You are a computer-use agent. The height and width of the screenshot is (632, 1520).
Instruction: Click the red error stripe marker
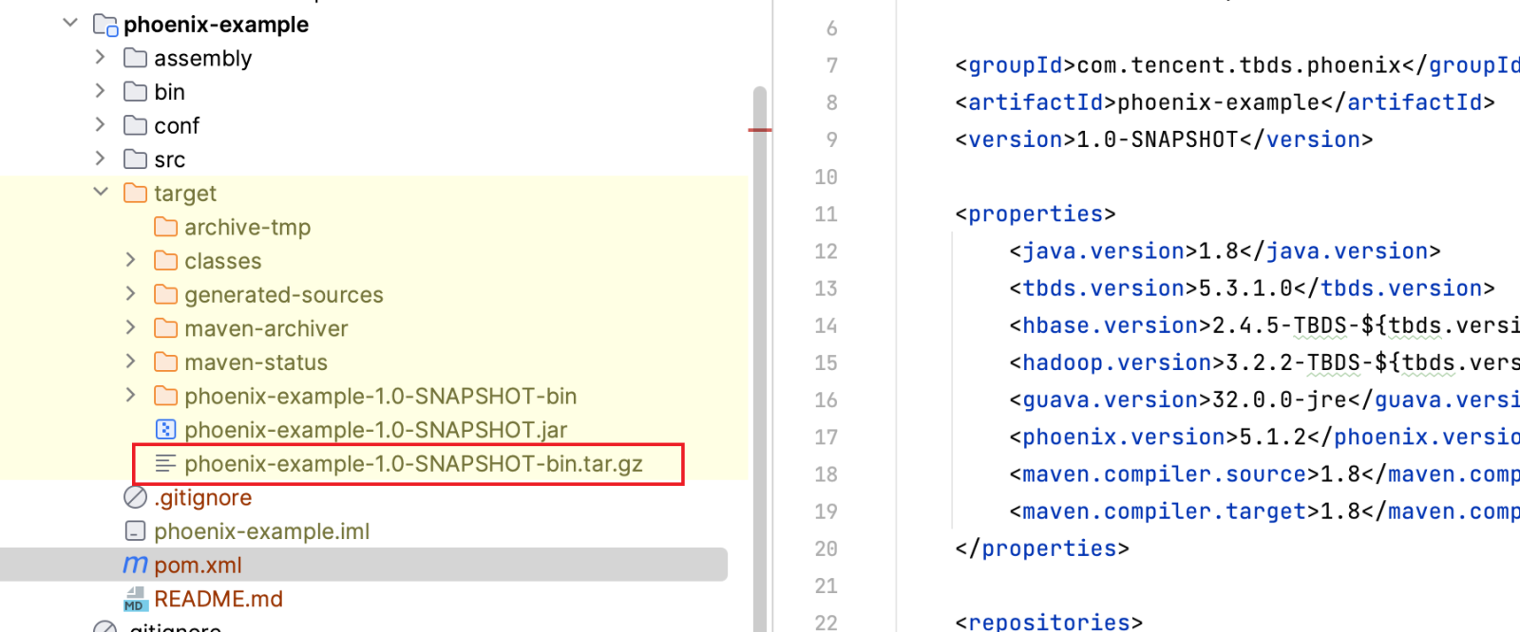759,129
